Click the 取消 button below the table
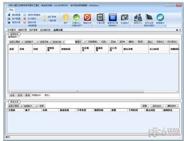184x141 pixels. click(x=28, y=95)
